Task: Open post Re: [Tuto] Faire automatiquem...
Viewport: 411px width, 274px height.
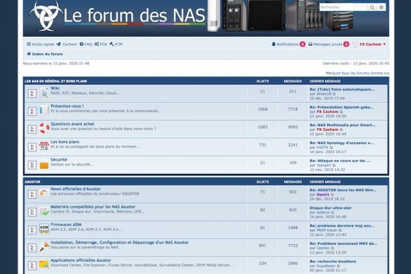Action: tap(342, 89)
